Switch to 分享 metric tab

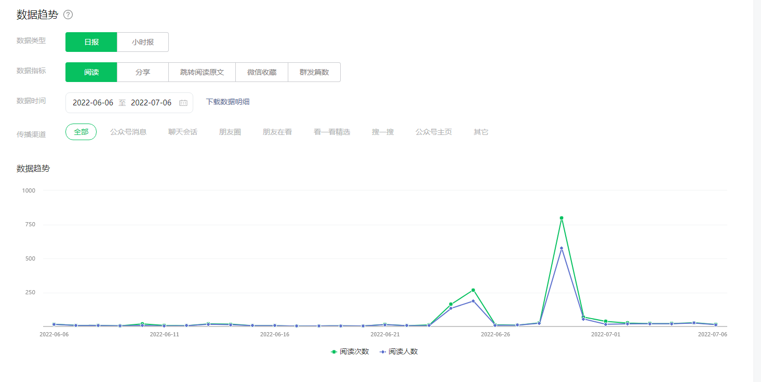click(143, 72)
